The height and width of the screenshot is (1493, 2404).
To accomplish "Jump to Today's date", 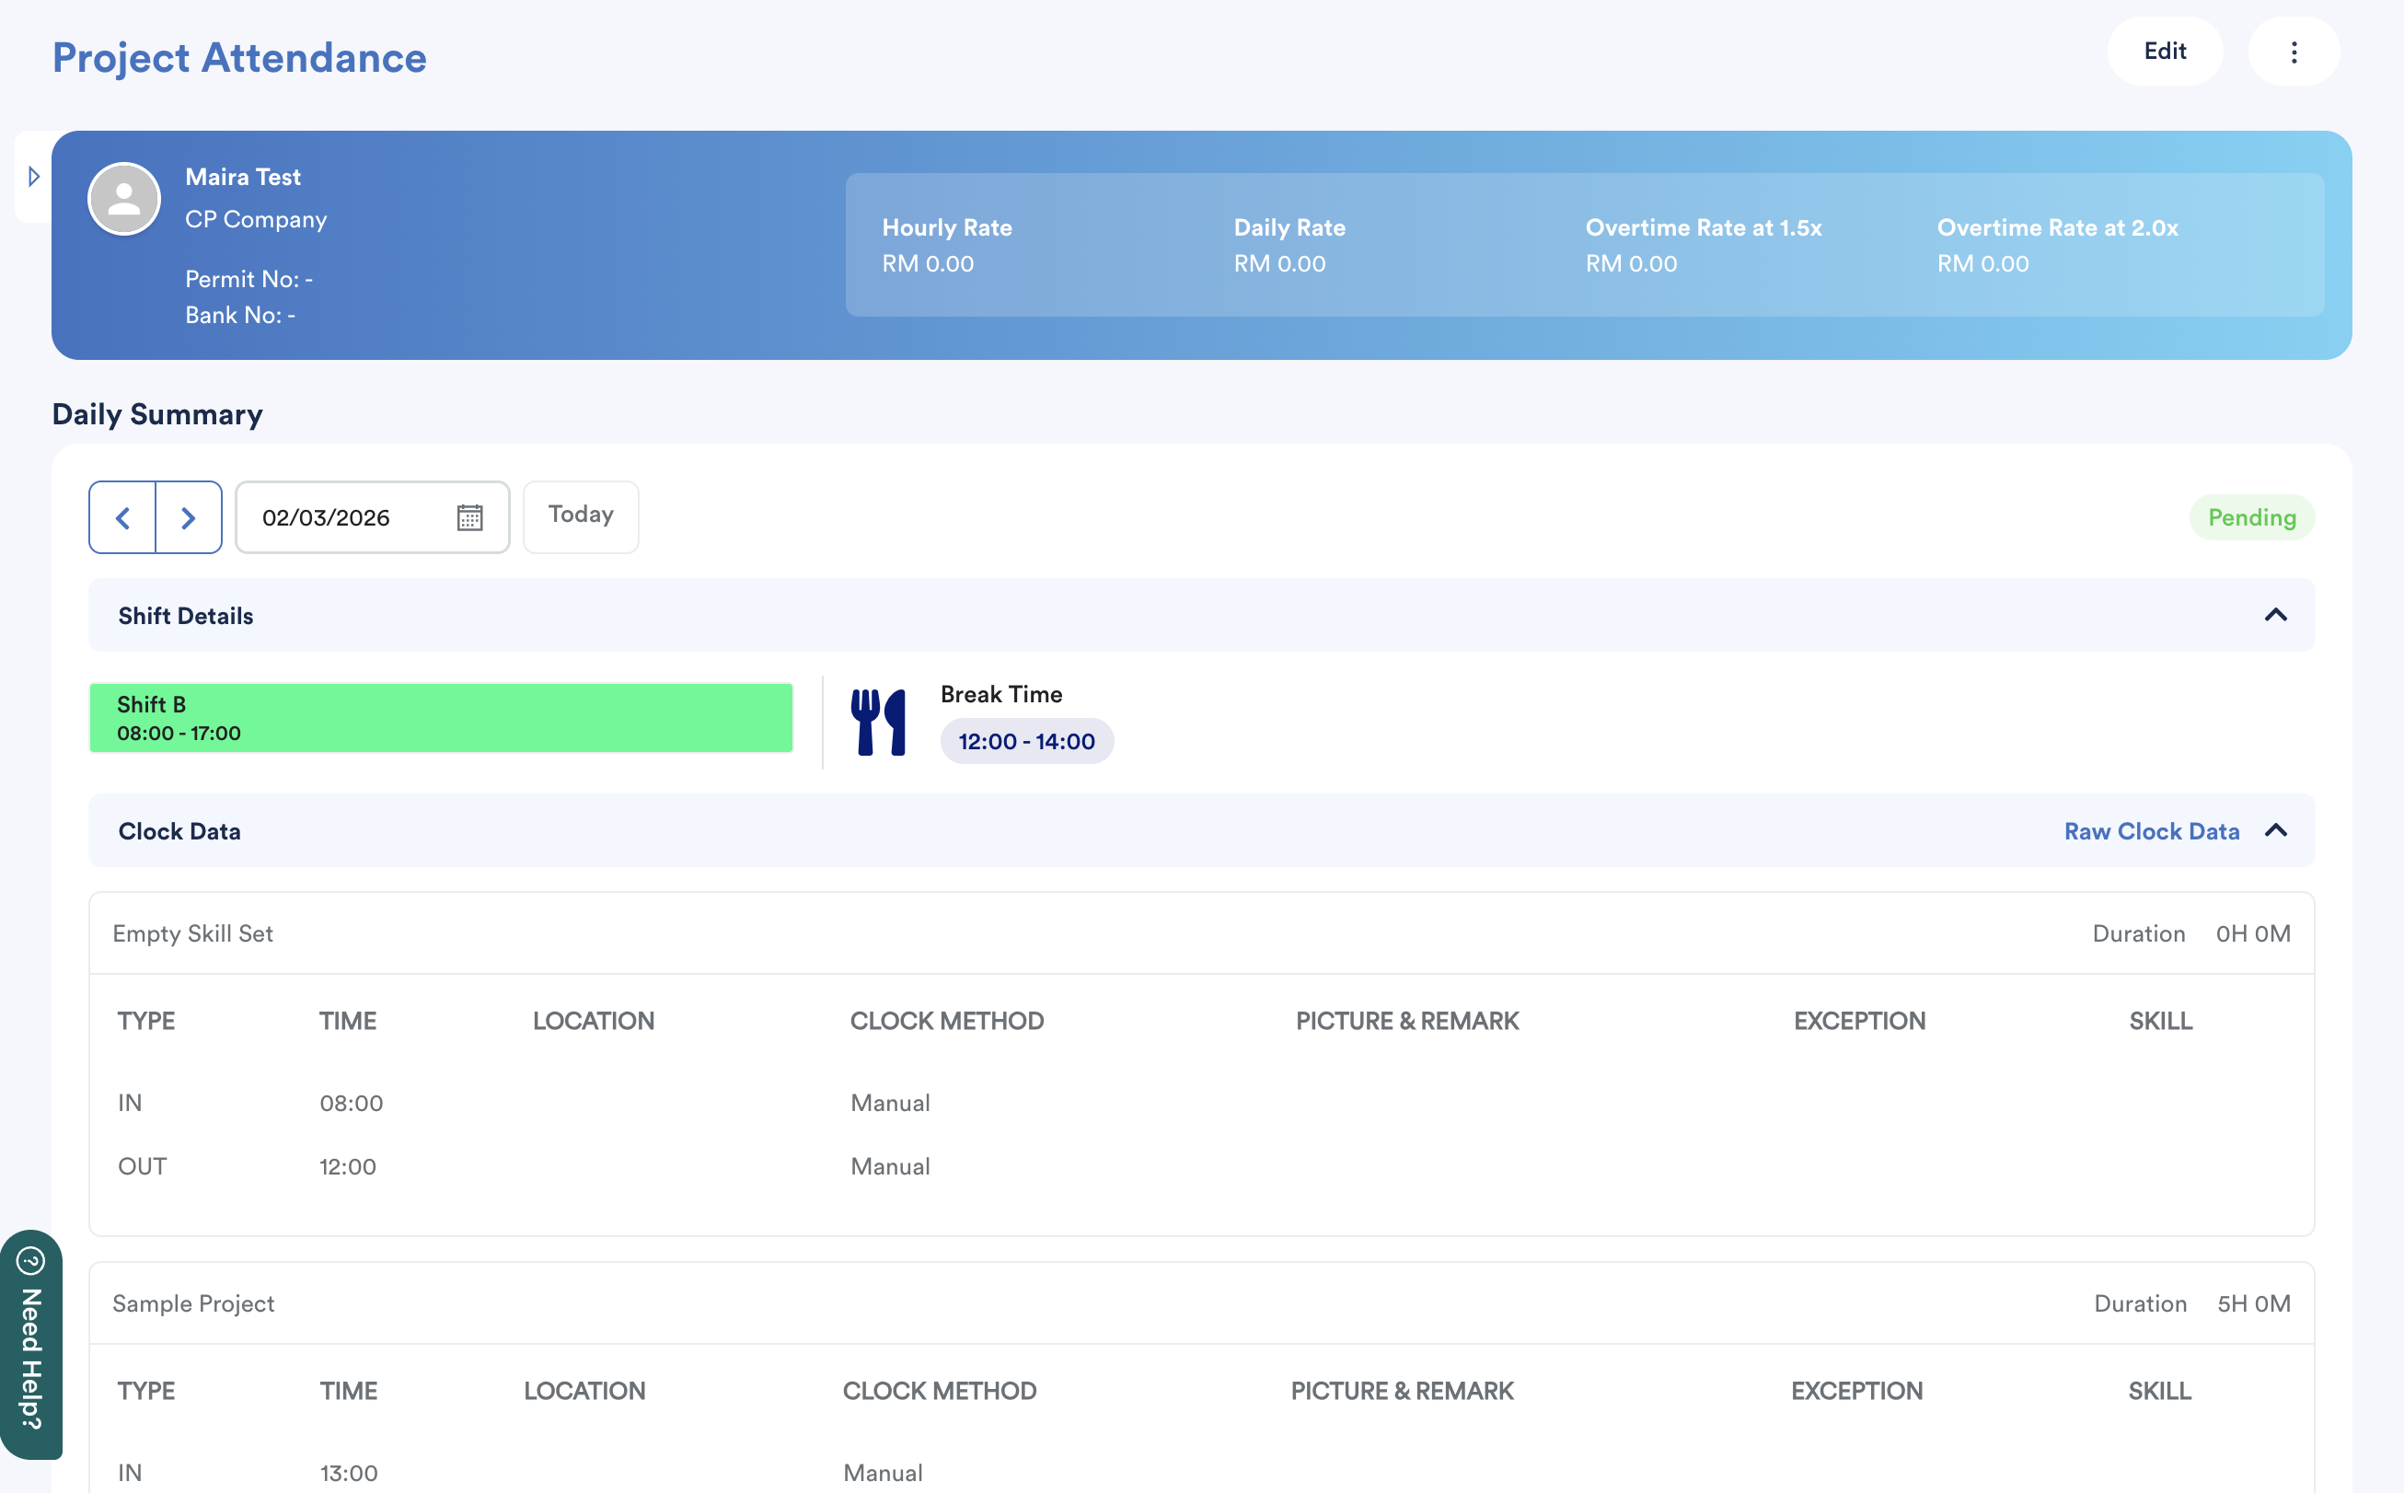I will point(581,515).
